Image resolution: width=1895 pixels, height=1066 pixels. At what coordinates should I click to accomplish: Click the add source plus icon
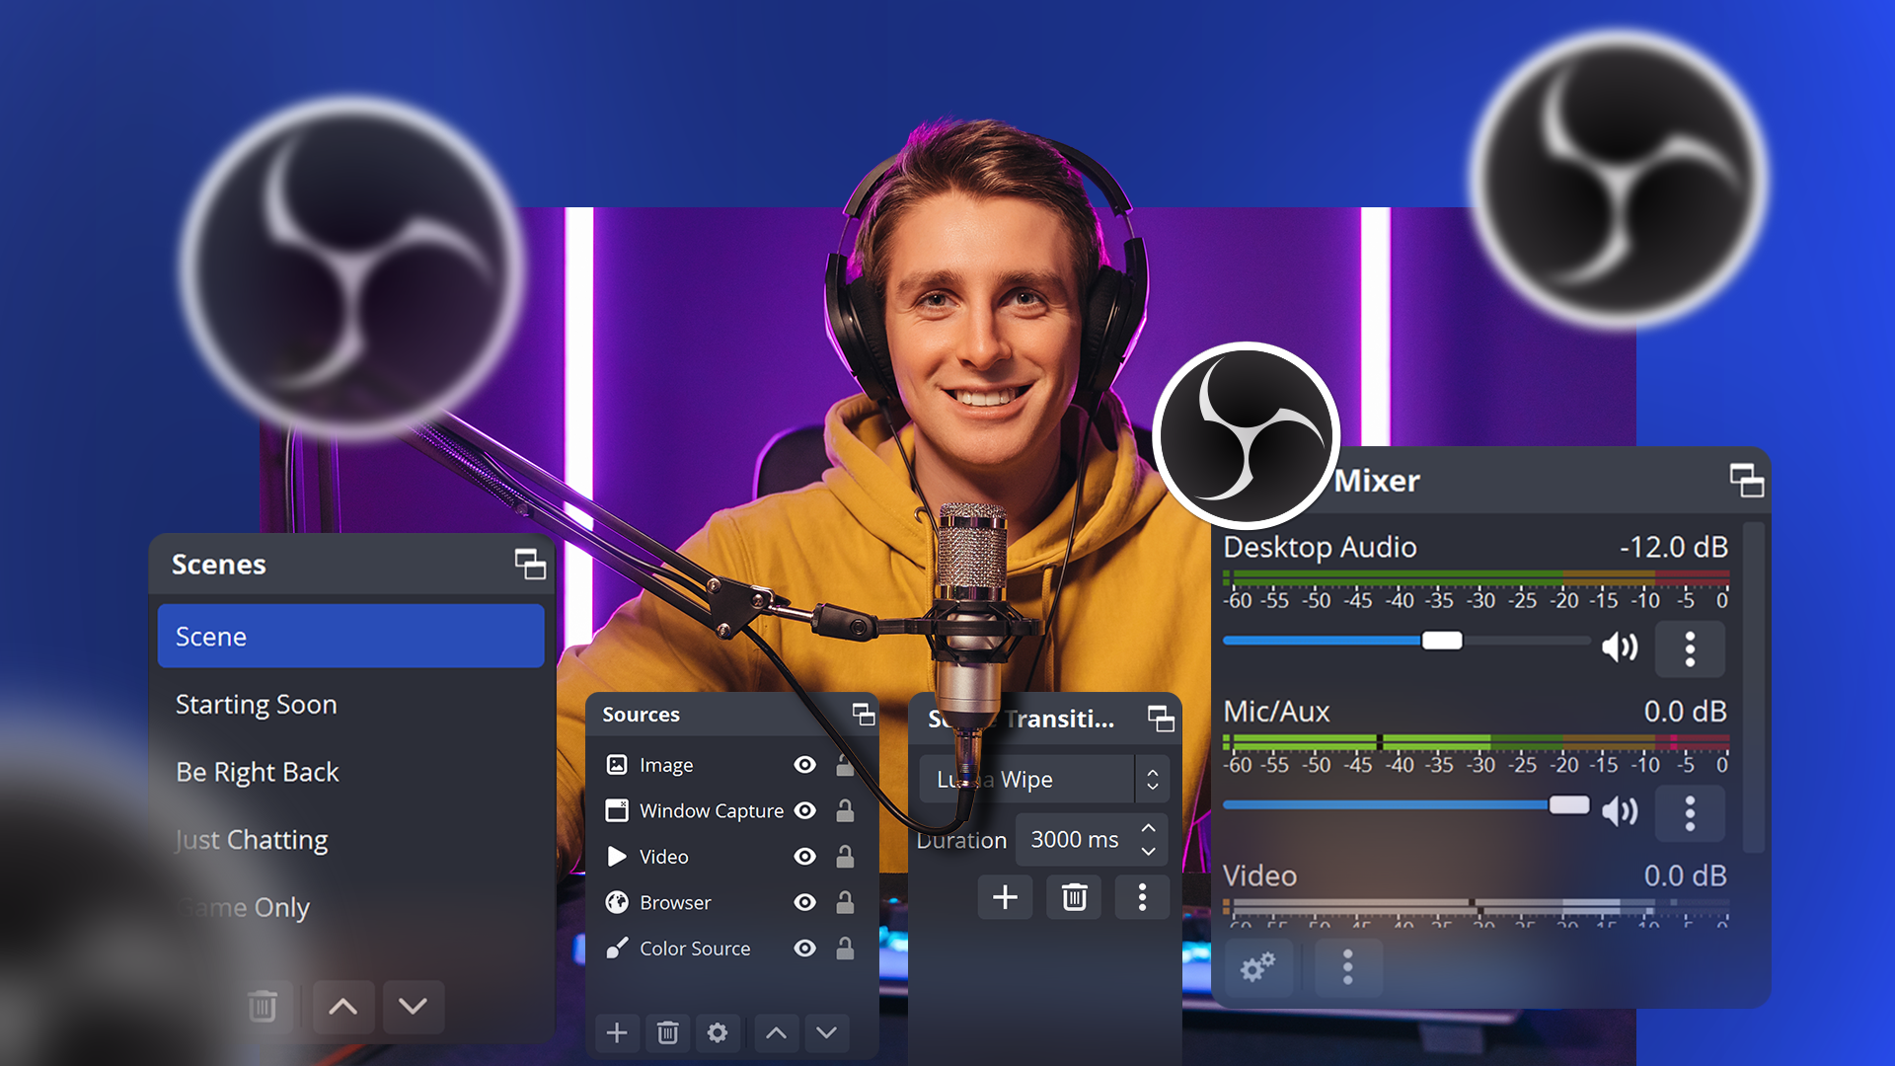pyautogui.click(x=617, y=1032)
